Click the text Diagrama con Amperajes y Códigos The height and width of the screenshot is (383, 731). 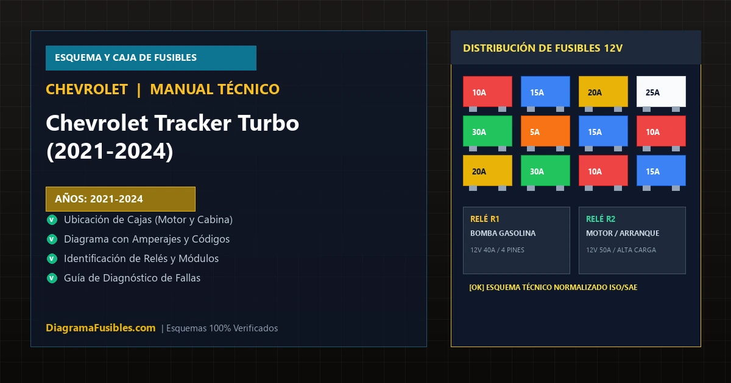pyautogui.click(x=147, y=239)
